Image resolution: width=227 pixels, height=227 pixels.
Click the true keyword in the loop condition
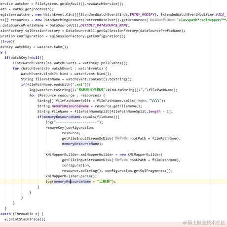[x=7, y=41]
